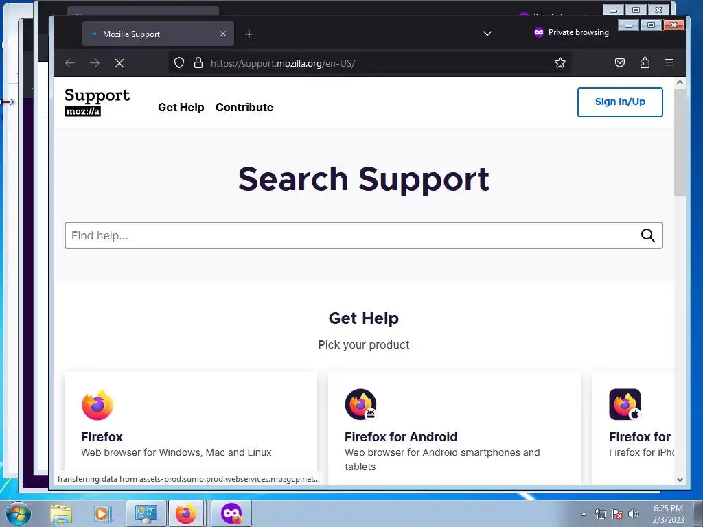Open the Firefox hamburger application menu
703x527 pixels.
coord(669,62)
